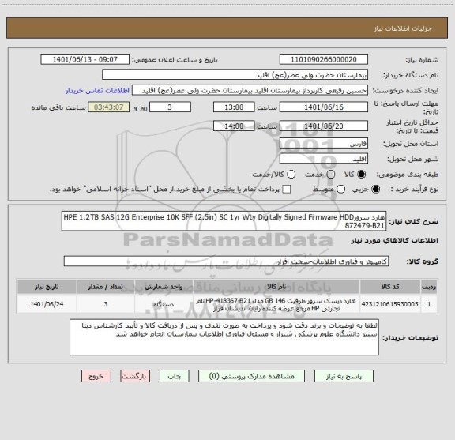455x440 pixels.
Task: Click the پاسخ به نیاز button
Action: (x=344, y=376)
